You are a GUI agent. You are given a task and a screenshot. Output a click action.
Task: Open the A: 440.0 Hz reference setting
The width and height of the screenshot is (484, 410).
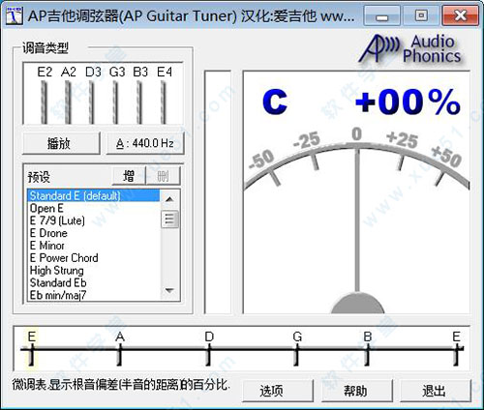[x=145, y=143]
